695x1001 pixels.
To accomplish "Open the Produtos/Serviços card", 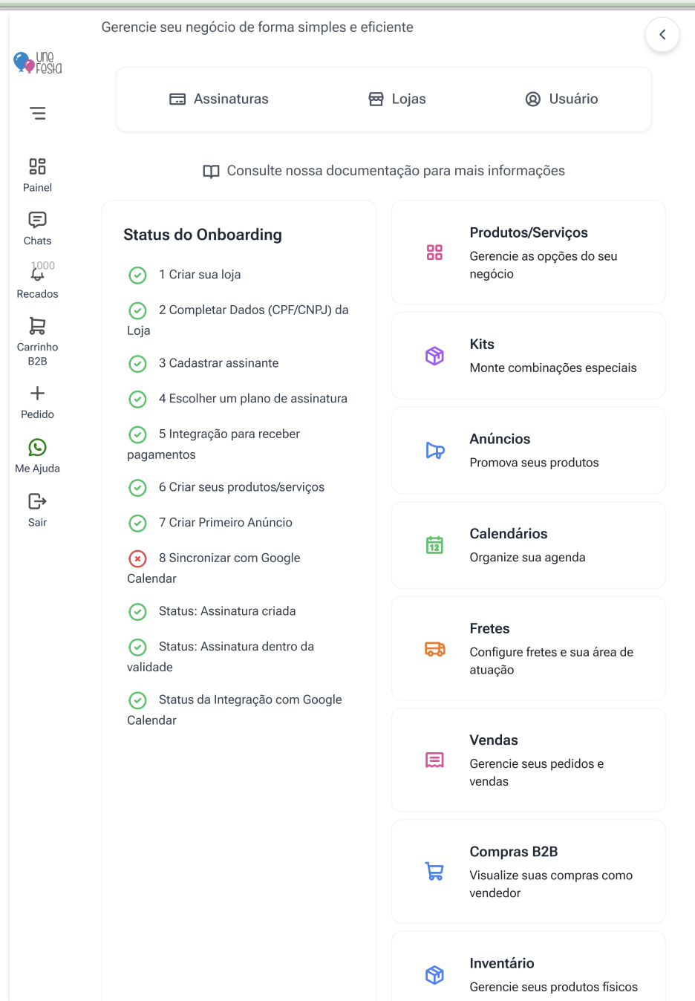I will click(528, 252).
